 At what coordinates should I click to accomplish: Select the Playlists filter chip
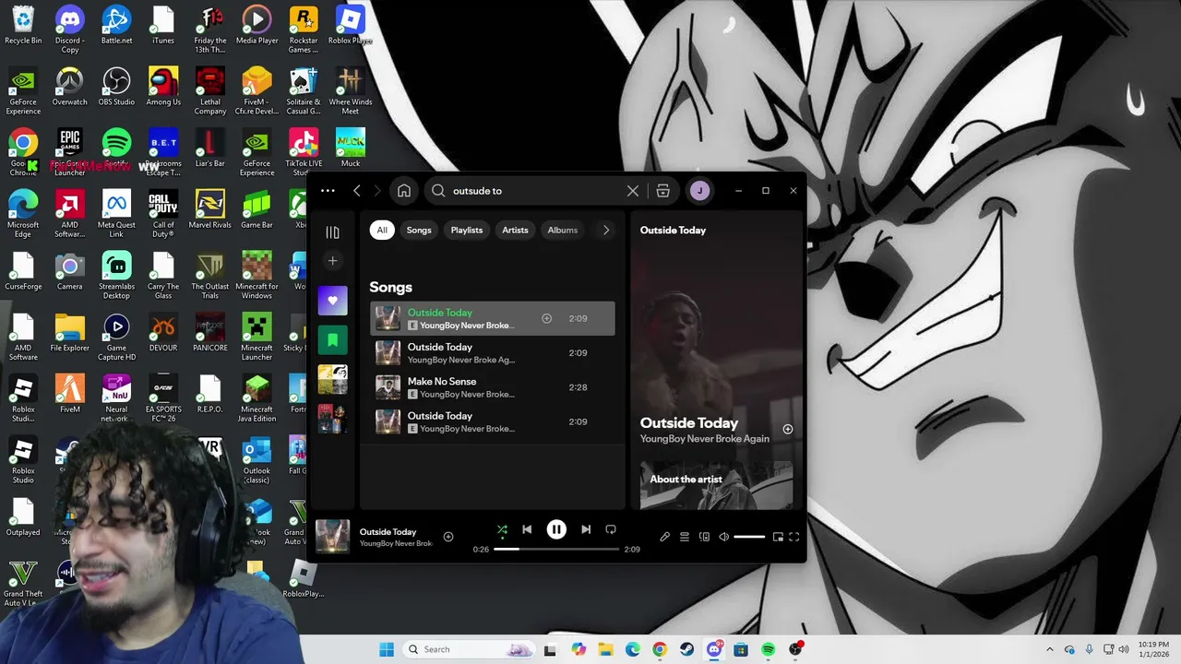[467, 231]
